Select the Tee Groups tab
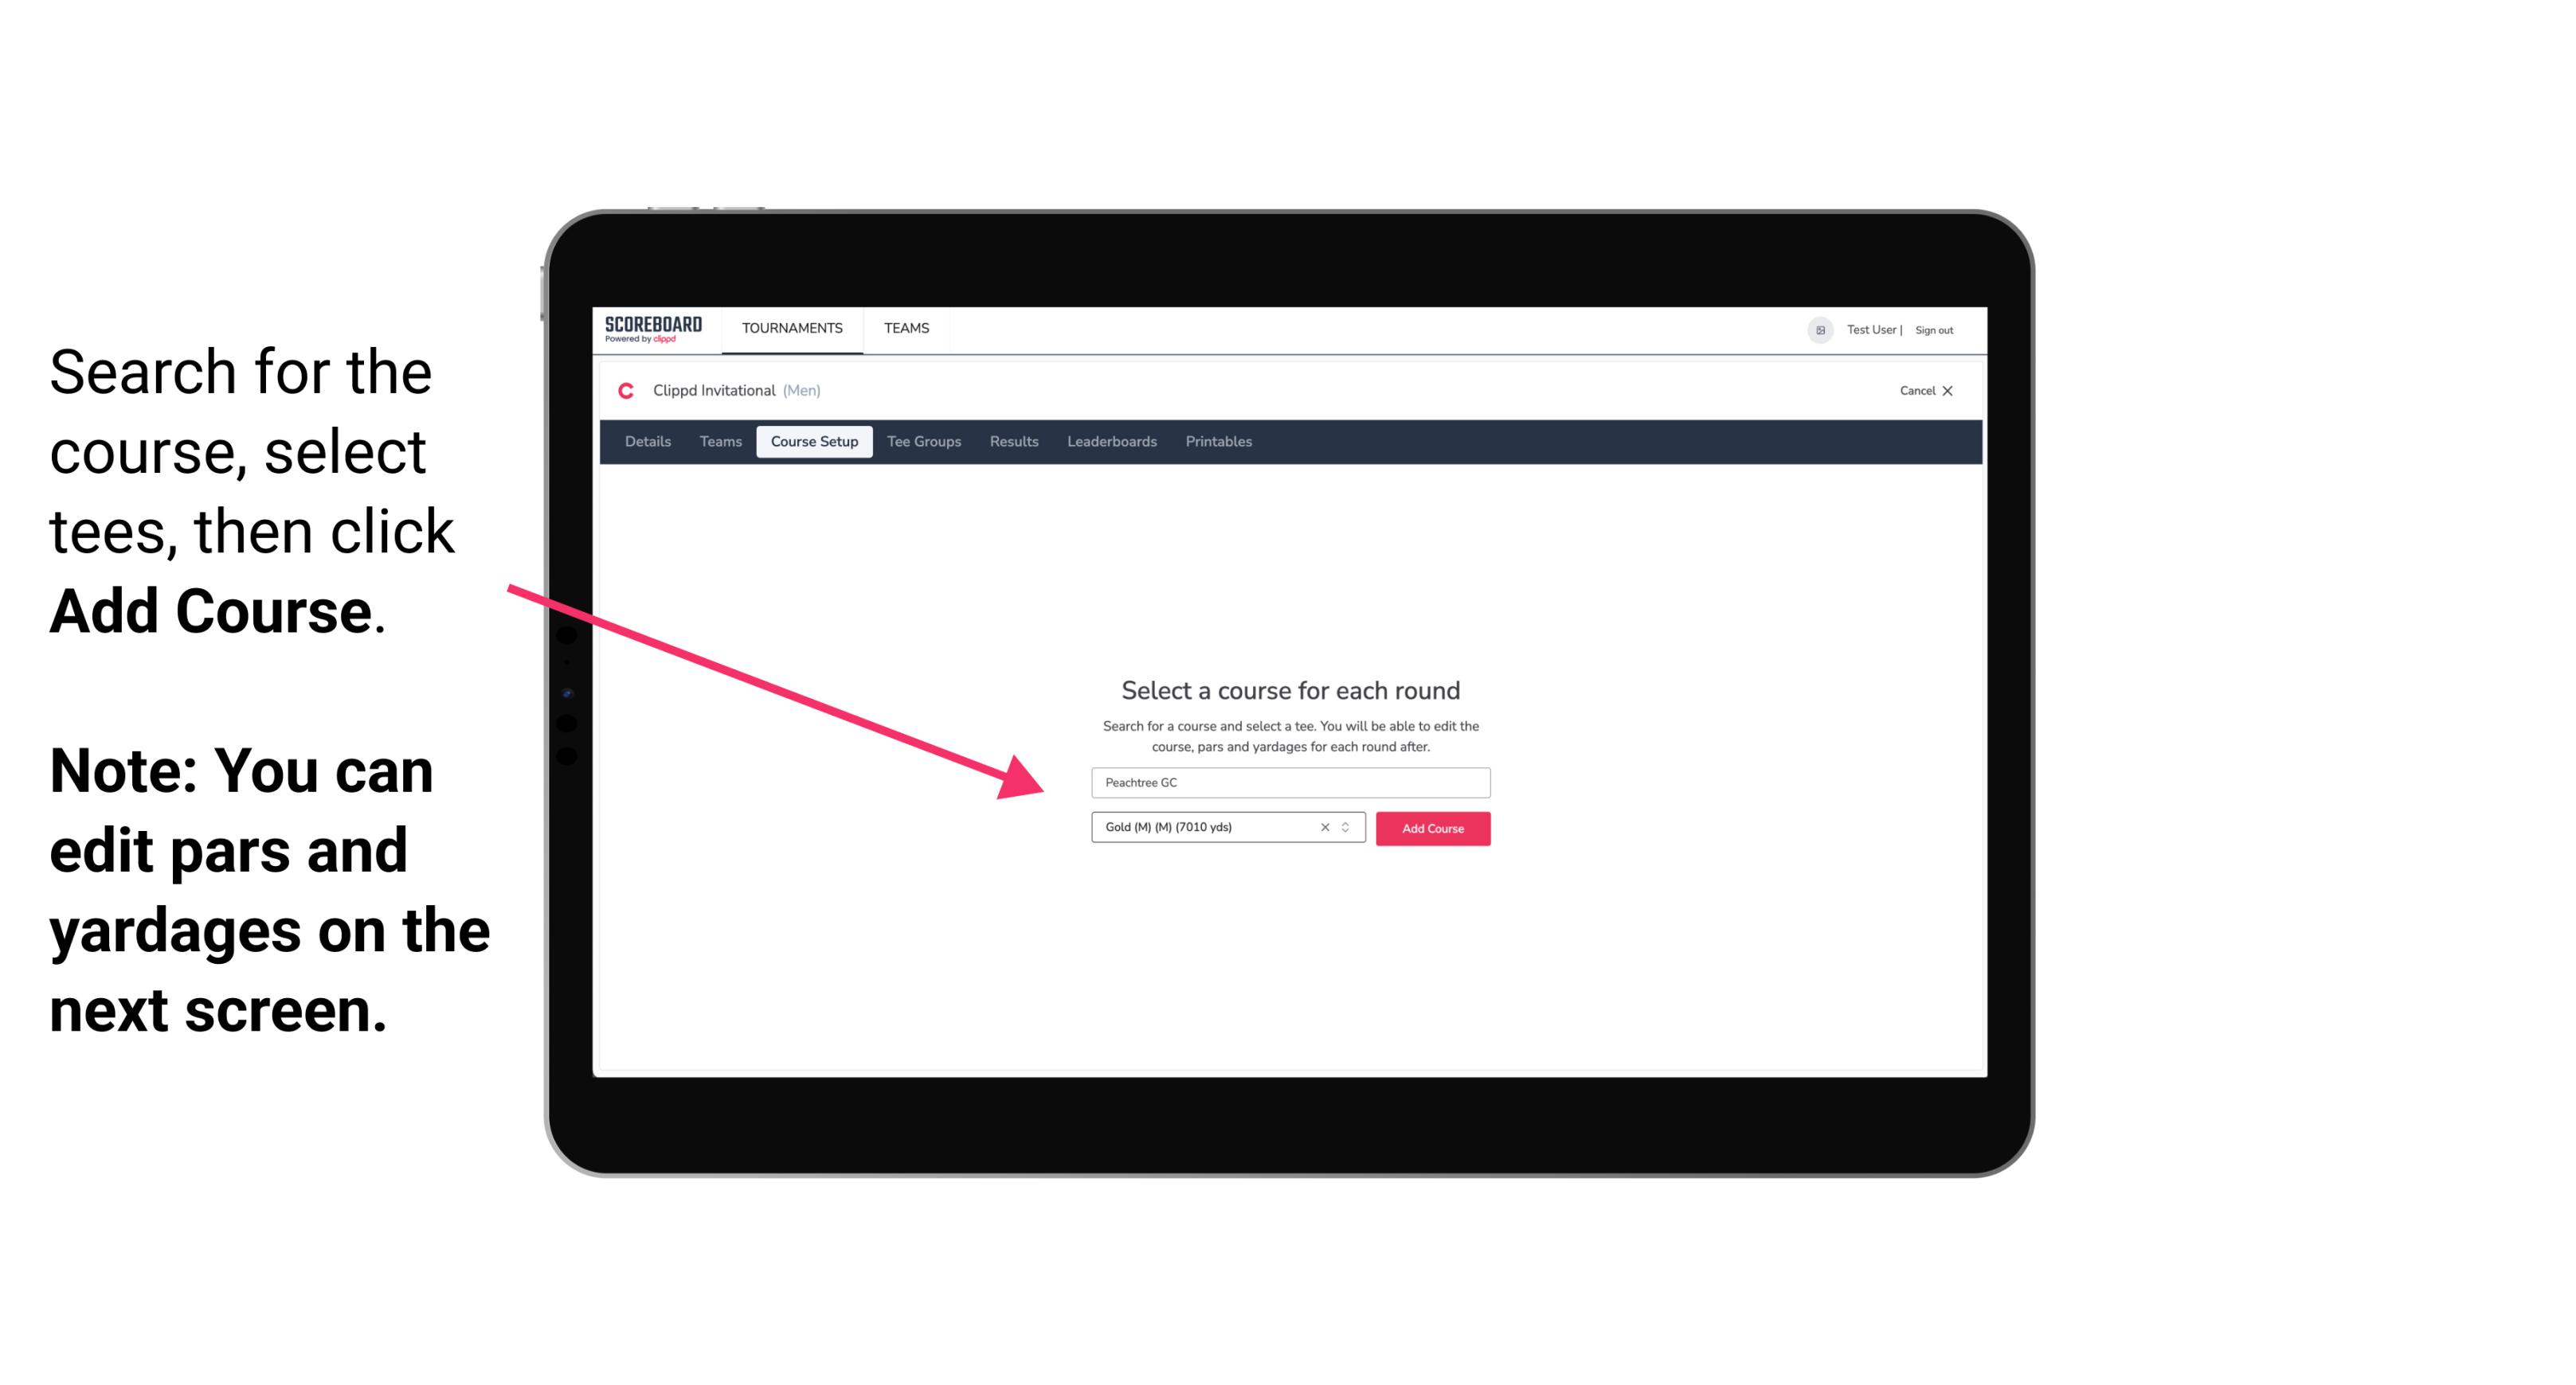Viewport: 2576px width, 1385px height. (922, 442)
